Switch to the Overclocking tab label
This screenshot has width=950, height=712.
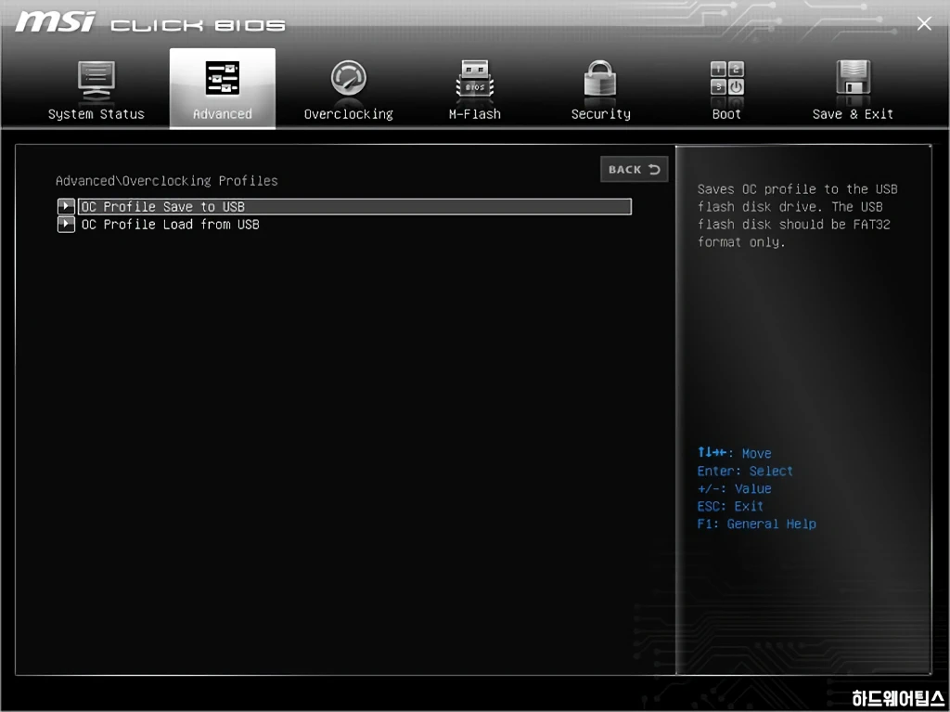[349, 114]
